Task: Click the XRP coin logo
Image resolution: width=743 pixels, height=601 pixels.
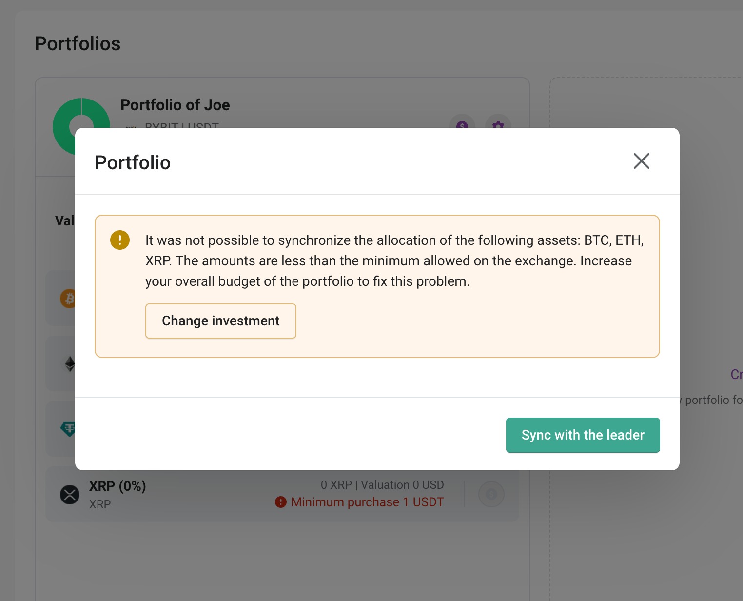Action: coord(70,494)
